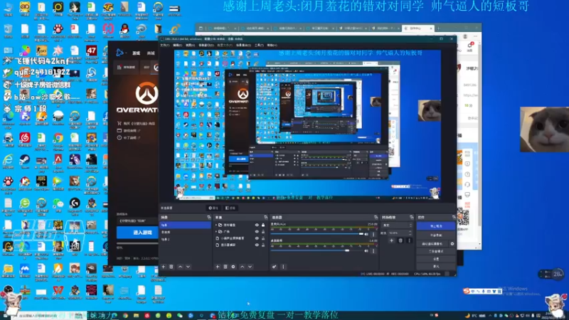Toggle visibility of first source group
This screenshot has width=569, height=320.
[x=257, y=225]
